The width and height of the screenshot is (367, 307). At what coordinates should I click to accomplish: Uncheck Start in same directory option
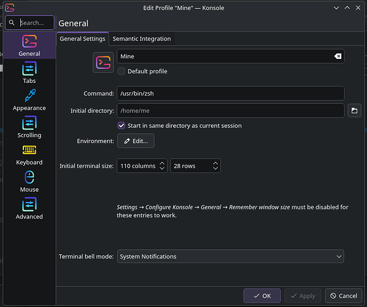coord(122,125)
